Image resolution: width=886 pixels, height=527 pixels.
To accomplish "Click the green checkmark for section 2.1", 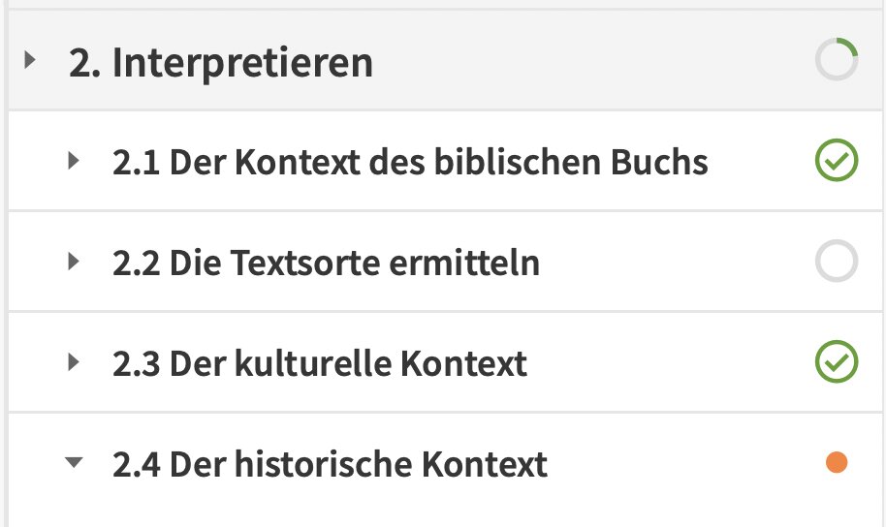I will coord(837,160).
